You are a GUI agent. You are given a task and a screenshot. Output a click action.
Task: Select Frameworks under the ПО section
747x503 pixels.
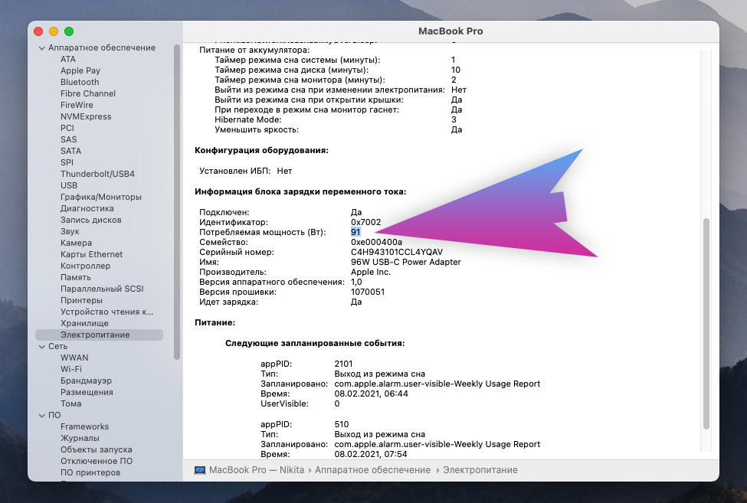click(84, 426)
